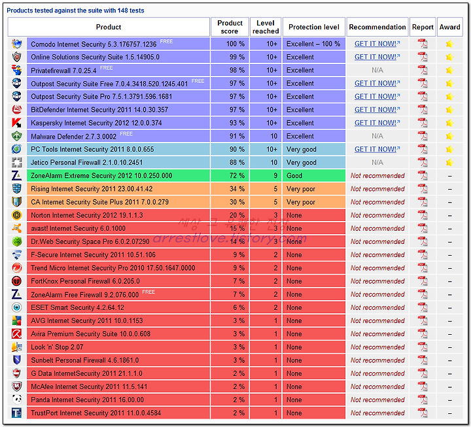Click the ZoneAlarm Extreme Security logo icon
The image size is (471, 427).
coord(17,176)
